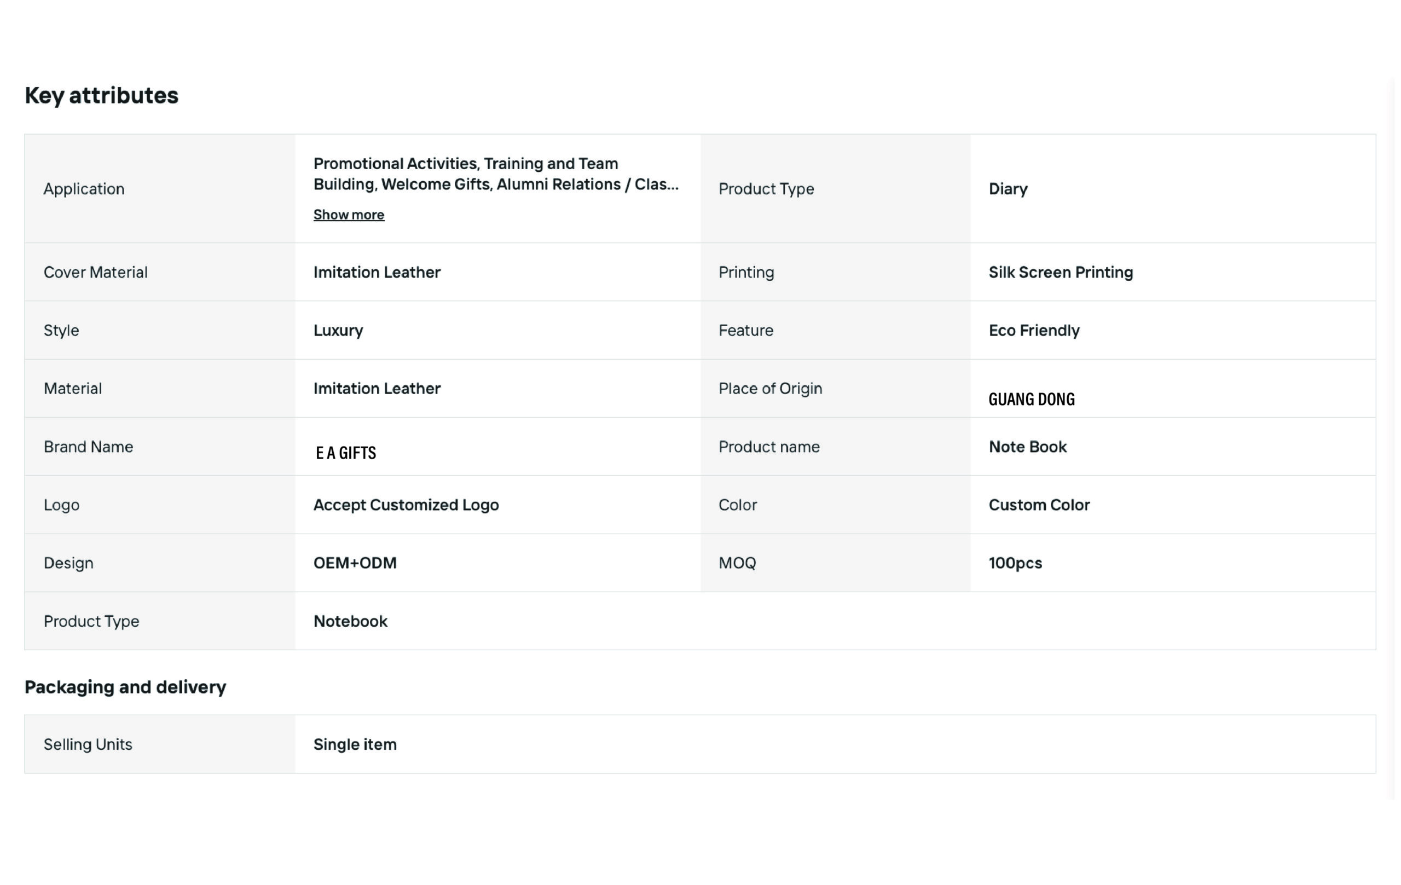The height and width of the screenshot is (885, 1401).
Task: Select the Eco Friendly feature value
Action: point(1034,331)
